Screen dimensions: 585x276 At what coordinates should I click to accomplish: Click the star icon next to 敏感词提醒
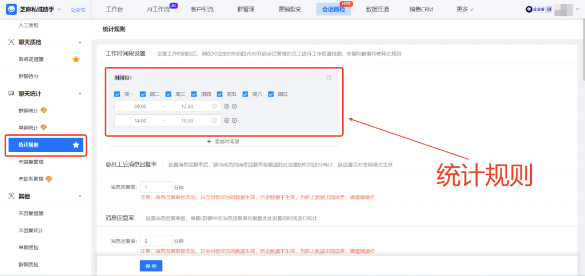pos(76,59)
